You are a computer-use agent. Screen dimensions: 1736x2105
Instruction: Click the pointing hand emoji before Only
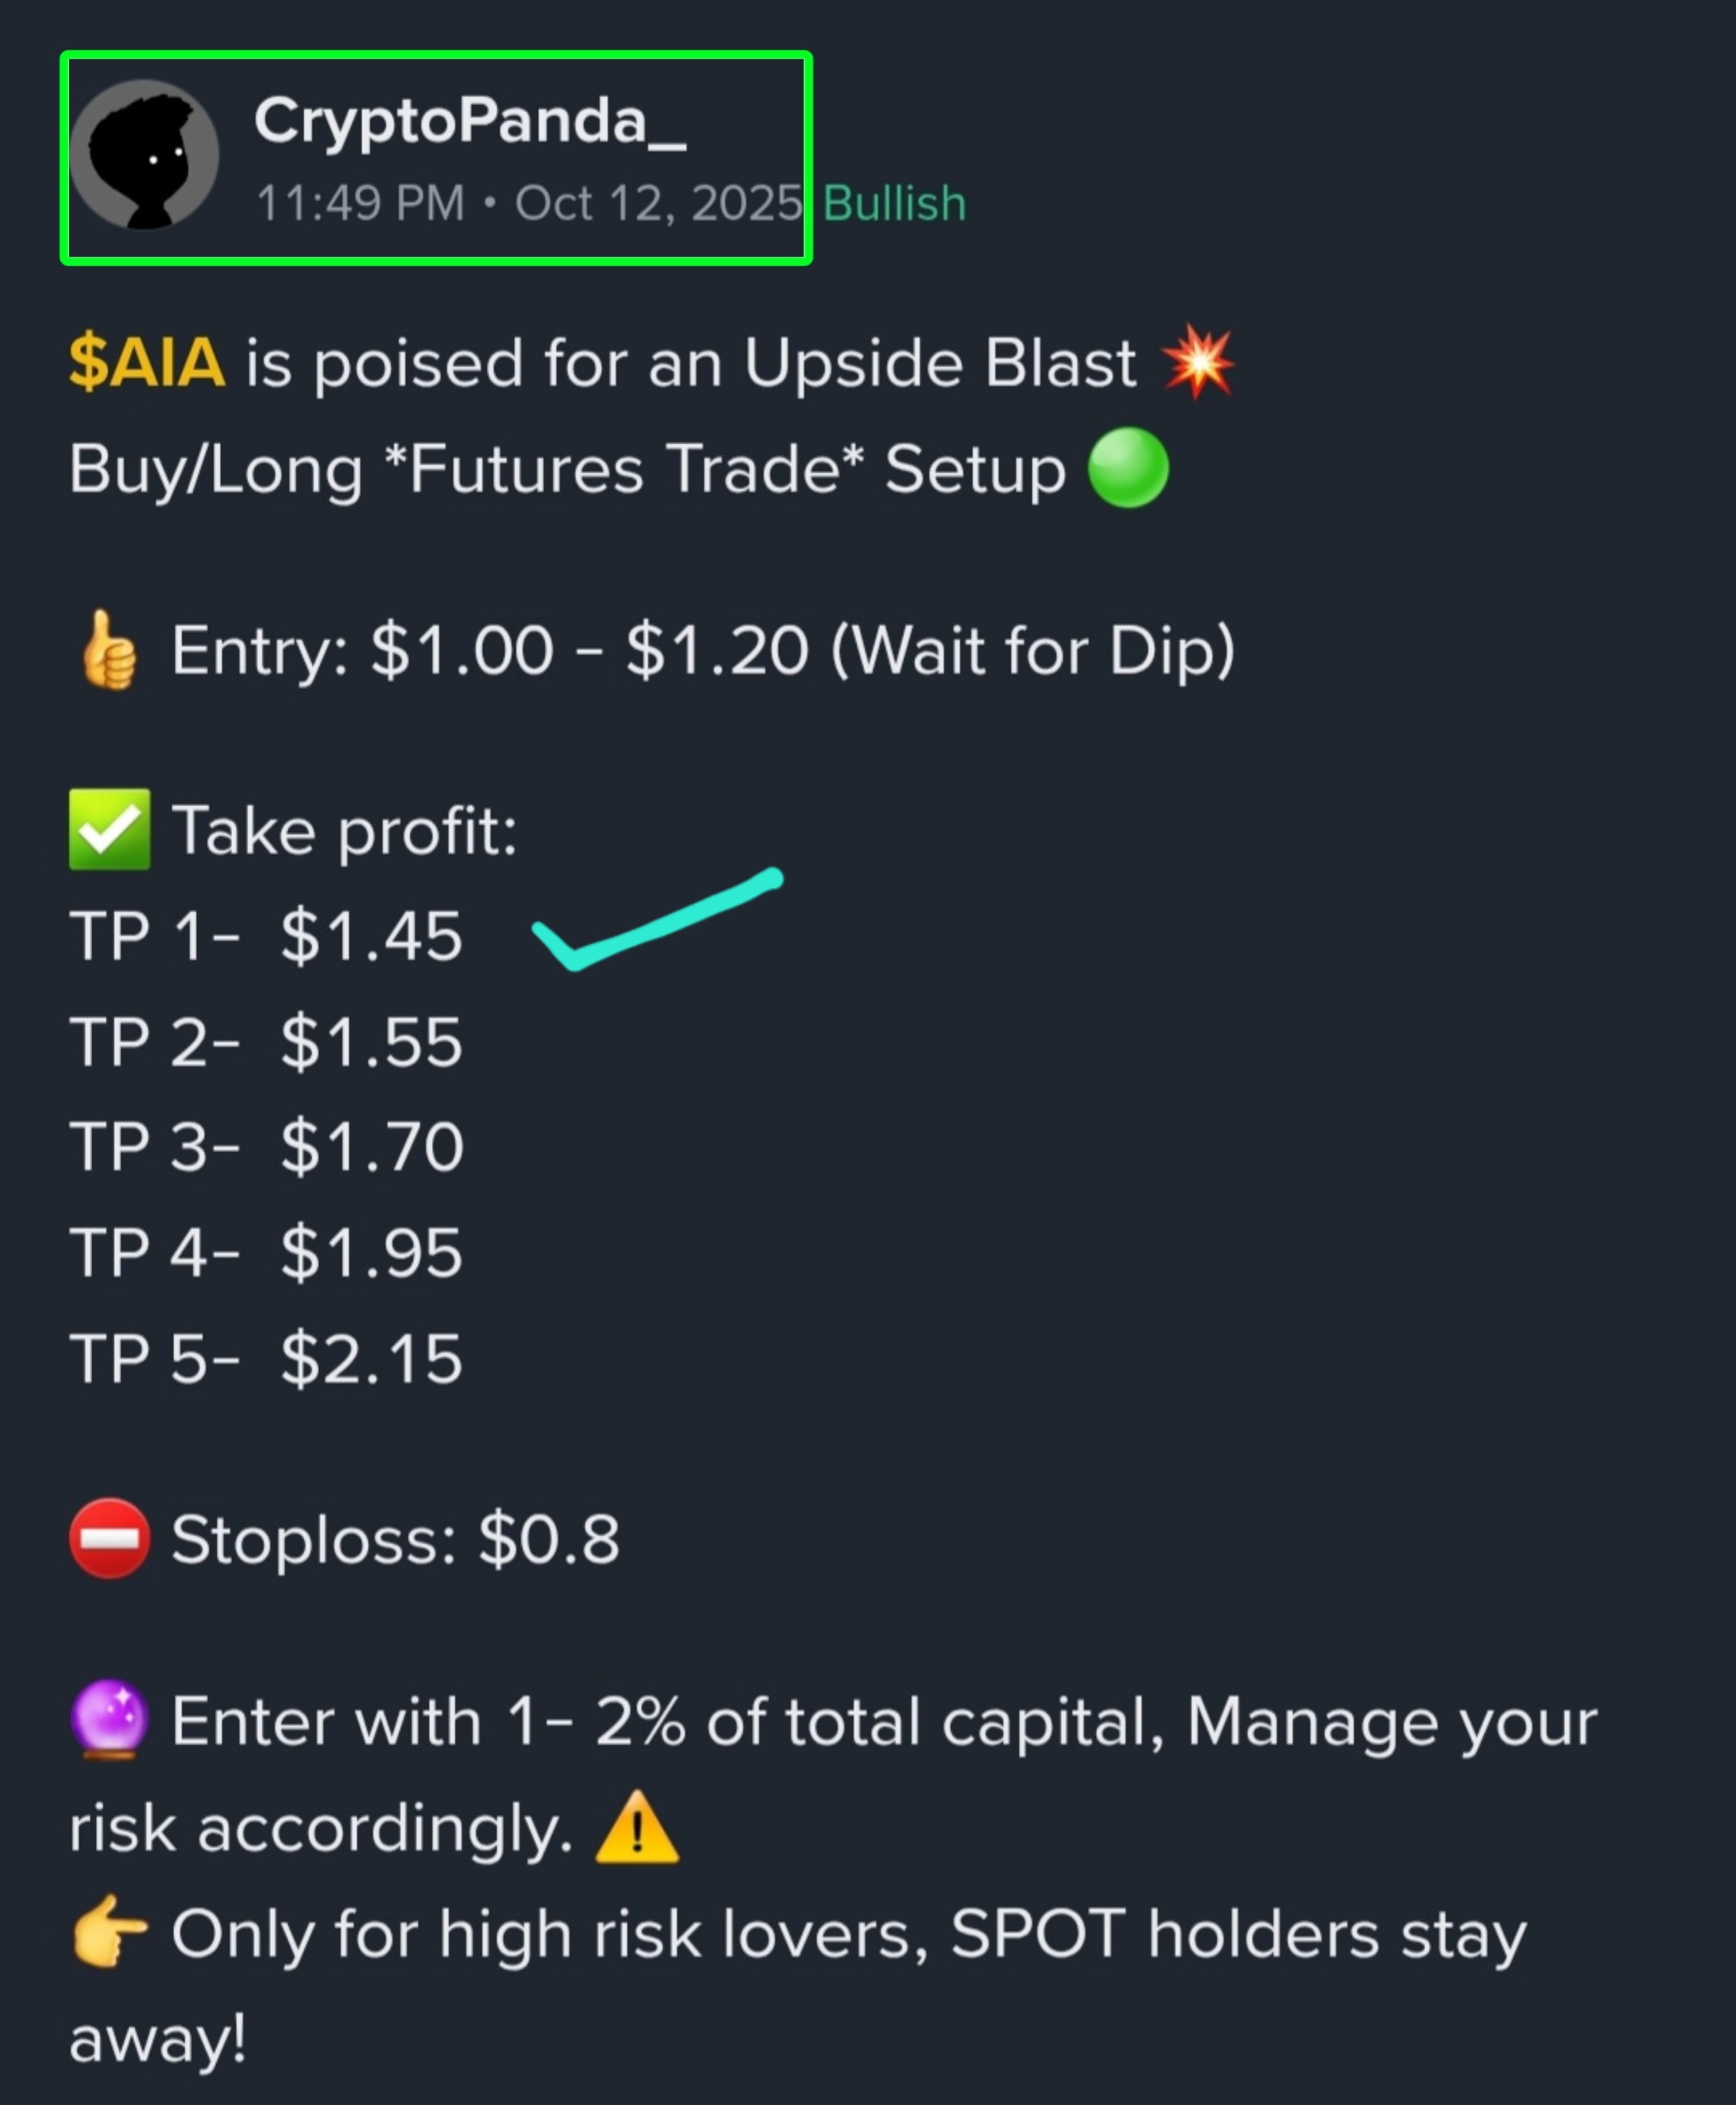point(110,1932)
